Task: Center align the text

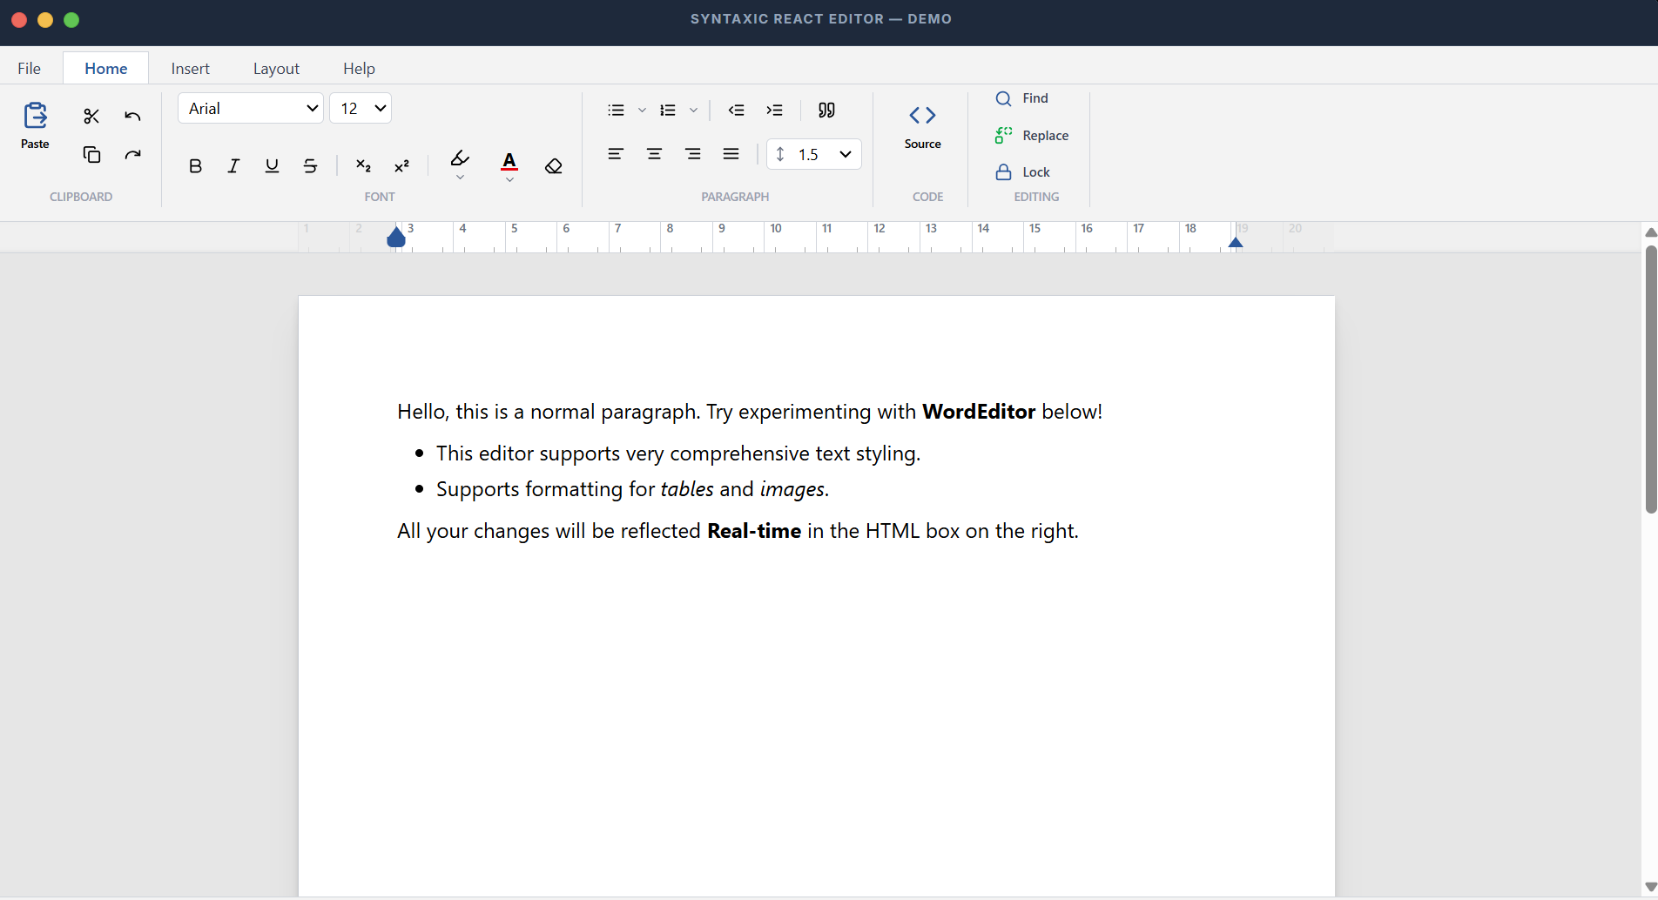Action: (x=654, y=154)
